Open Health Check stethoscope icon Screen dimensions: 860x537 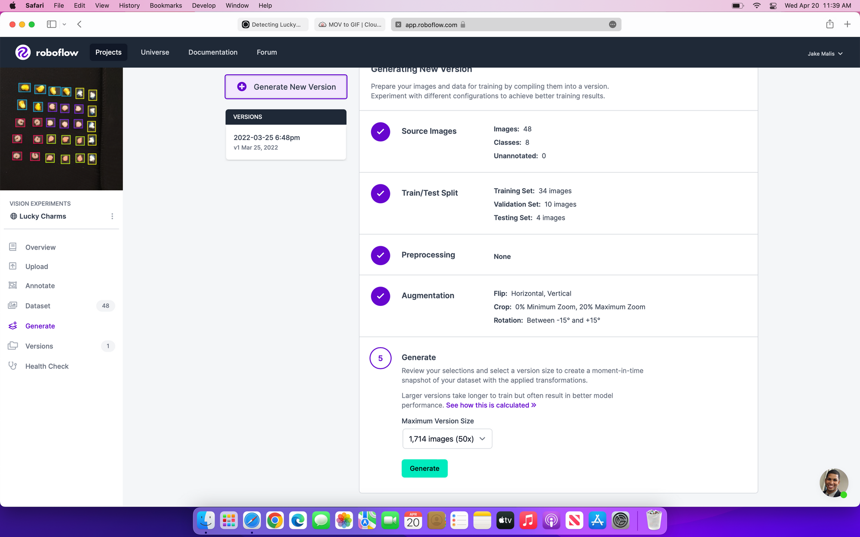[13, 366]
